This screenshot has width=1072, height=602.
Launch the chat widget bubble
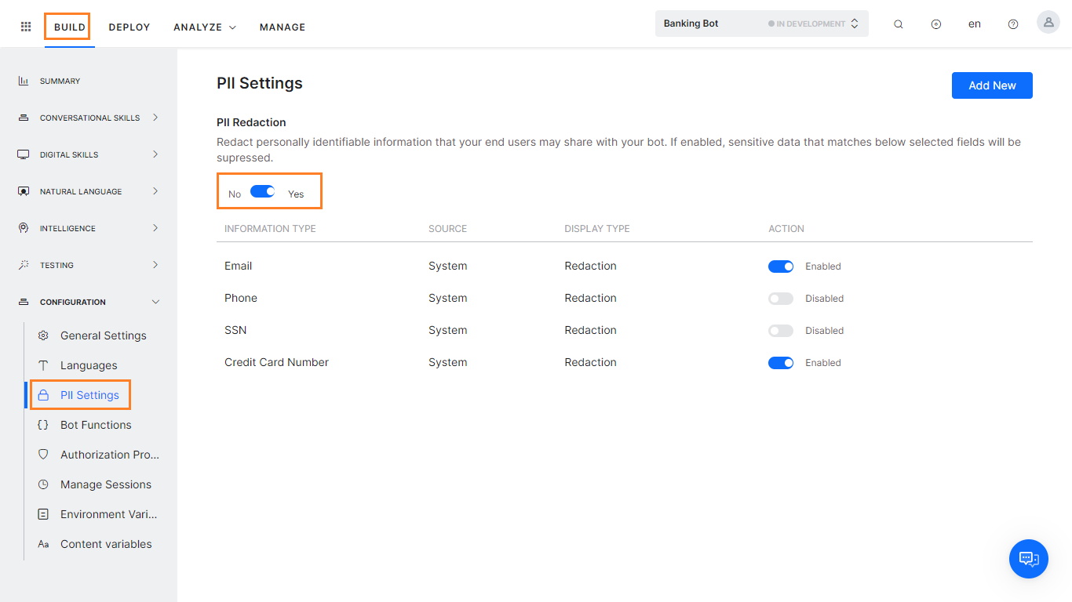(1028, 559)
